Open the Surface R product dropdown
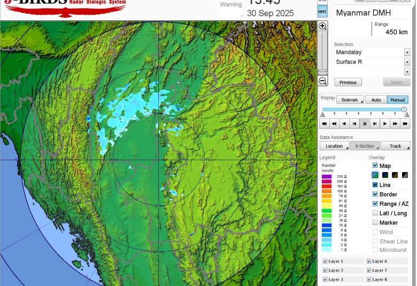The image size is (417, 286). coord(407,62)
